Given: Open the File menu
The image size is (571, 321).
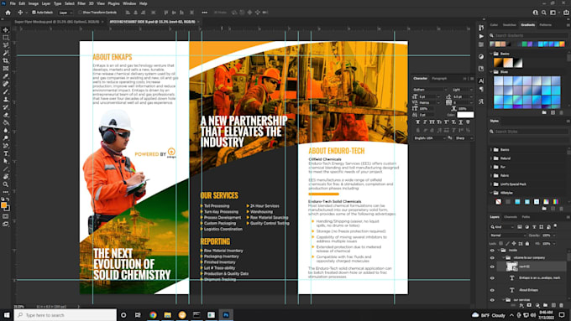Looking at the screenshot, I should point(13,3).
